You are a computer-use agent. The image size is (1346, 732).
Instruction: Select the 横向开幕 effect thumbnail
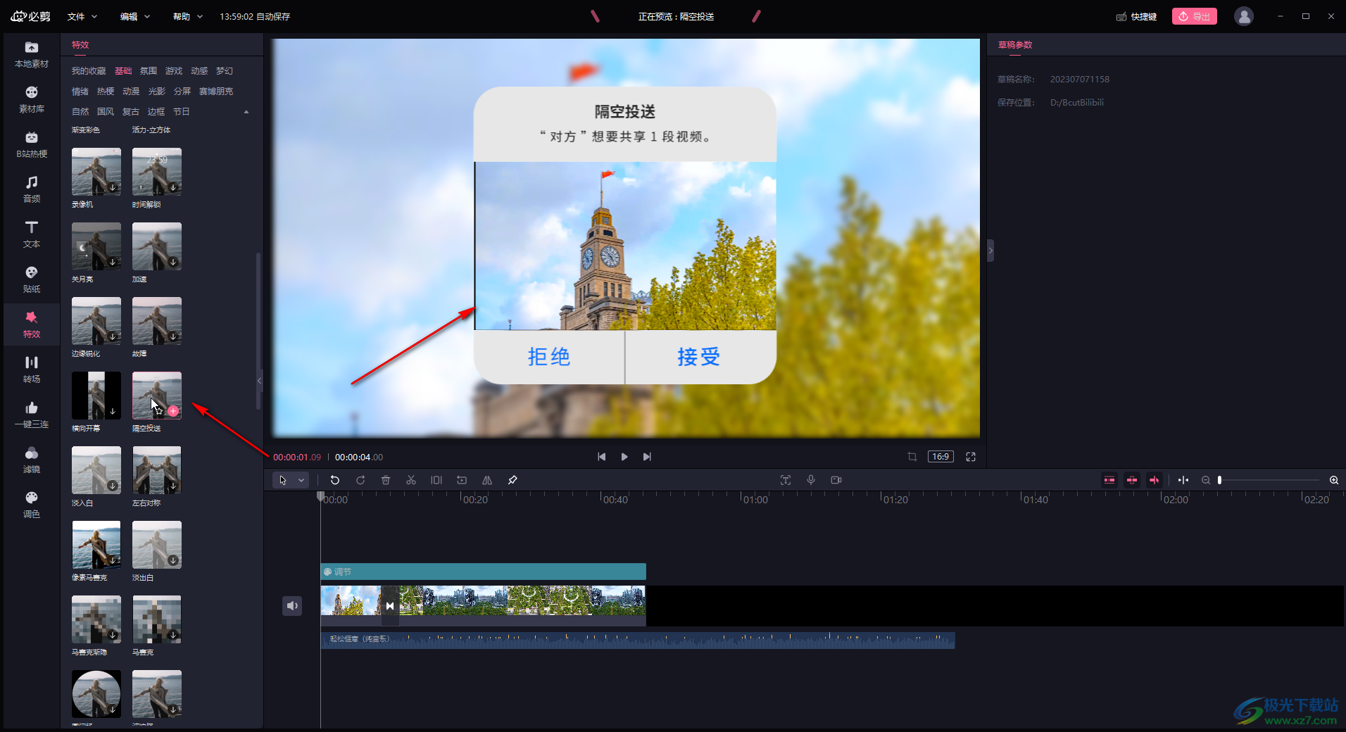coord(96,396)
